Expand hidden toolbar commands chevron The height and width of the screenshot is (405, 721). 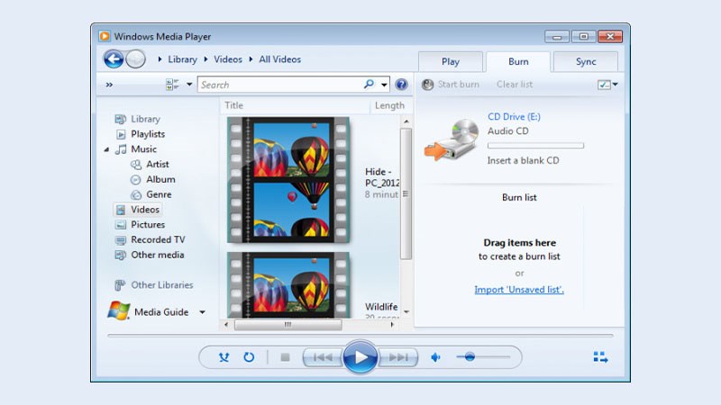(109, 85)
